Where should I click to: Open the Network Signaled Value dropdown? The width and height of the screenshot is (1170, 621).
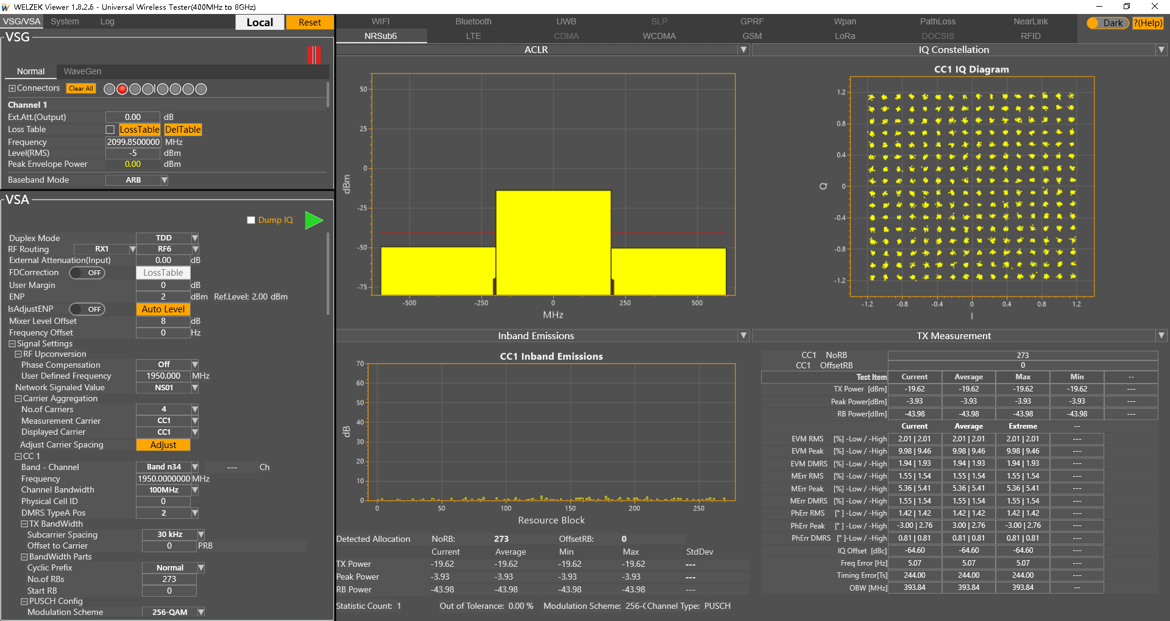(x=195, y=388)
